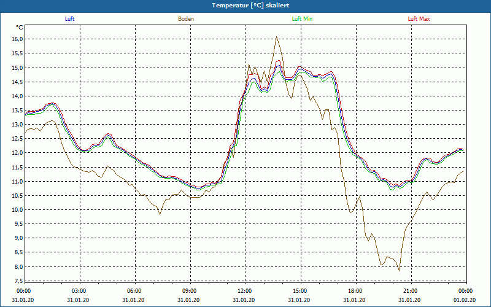Click the 14,0 y-axis value
This screenshot has height=307, width=491.
point(17,96)
